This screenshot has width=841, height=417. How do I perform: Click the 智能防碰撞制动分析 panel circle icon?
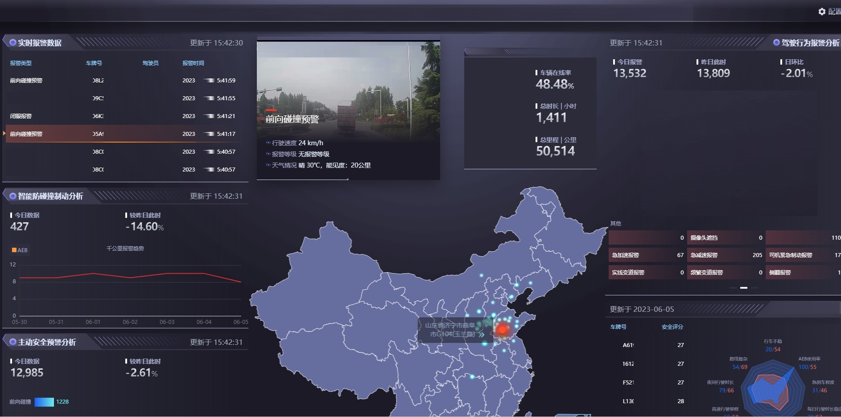(x=13, y=196)
